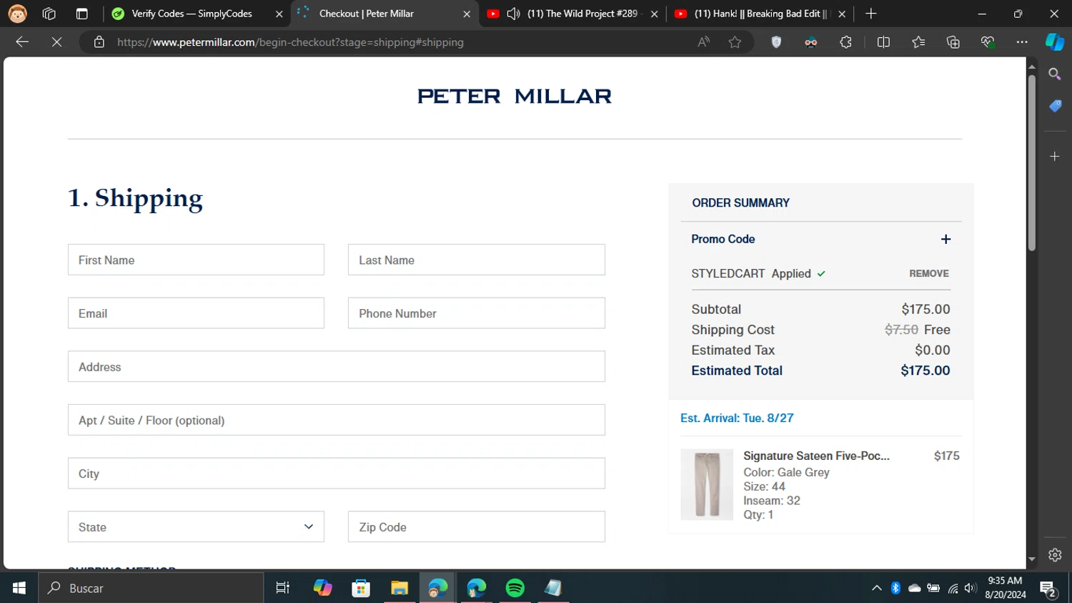Focus the Email field
Image resolution: width=1072 pixels, height=603 pixels.
coord(196,313)
